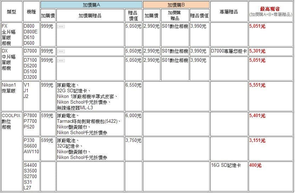Image resolution: width=295 pixels, height=193 pixels.
Task: Select the D610 model text
Action: pos(29,38)
